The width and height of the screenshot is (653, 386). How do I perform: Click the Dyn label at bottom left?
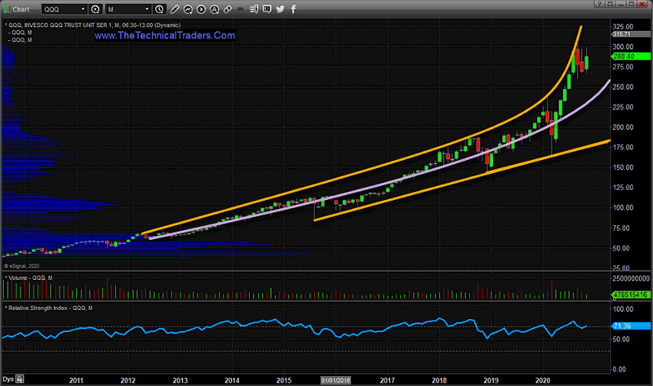point(7,380)
